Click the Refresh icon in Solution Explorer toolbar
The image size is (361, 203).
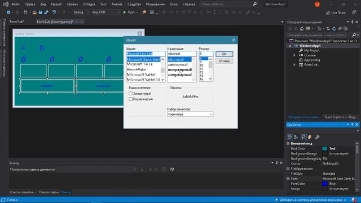click(334, 29)
